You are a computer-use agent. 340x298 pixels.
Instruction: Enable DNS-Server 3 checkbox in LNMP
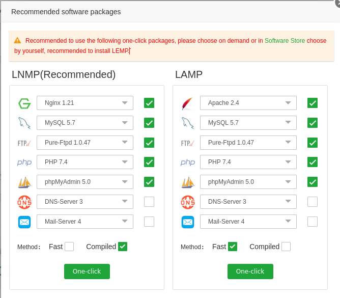click(x=149, y=202)
